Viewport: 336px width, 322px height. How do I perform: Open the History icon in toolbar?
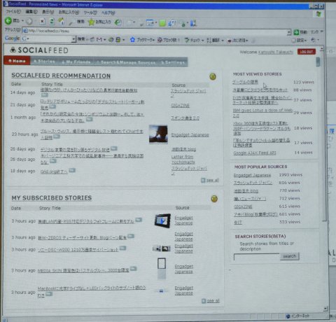pos(118,22)
